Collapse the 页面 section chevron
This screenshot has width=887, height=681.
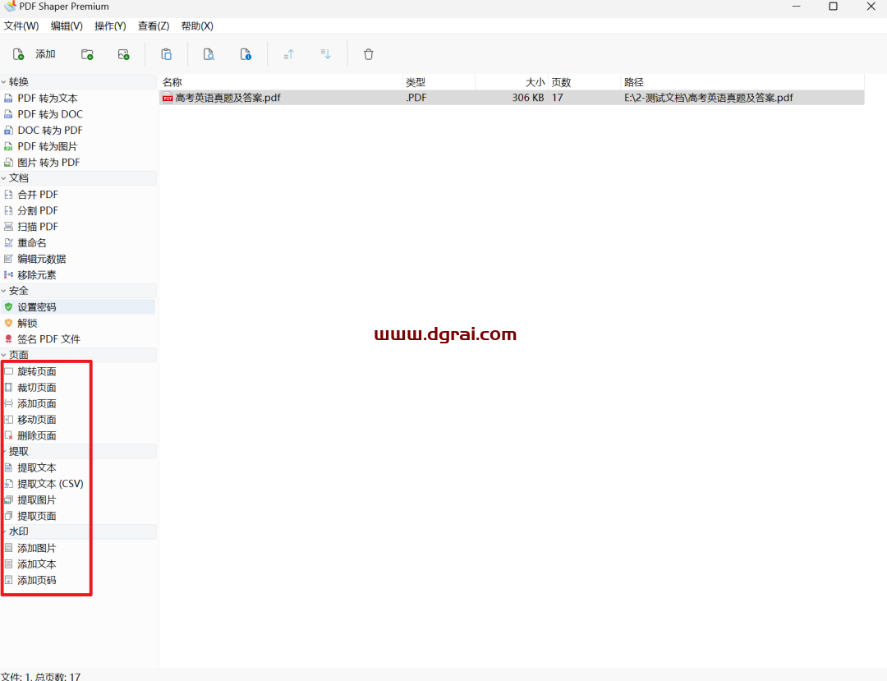coord(3,355)
